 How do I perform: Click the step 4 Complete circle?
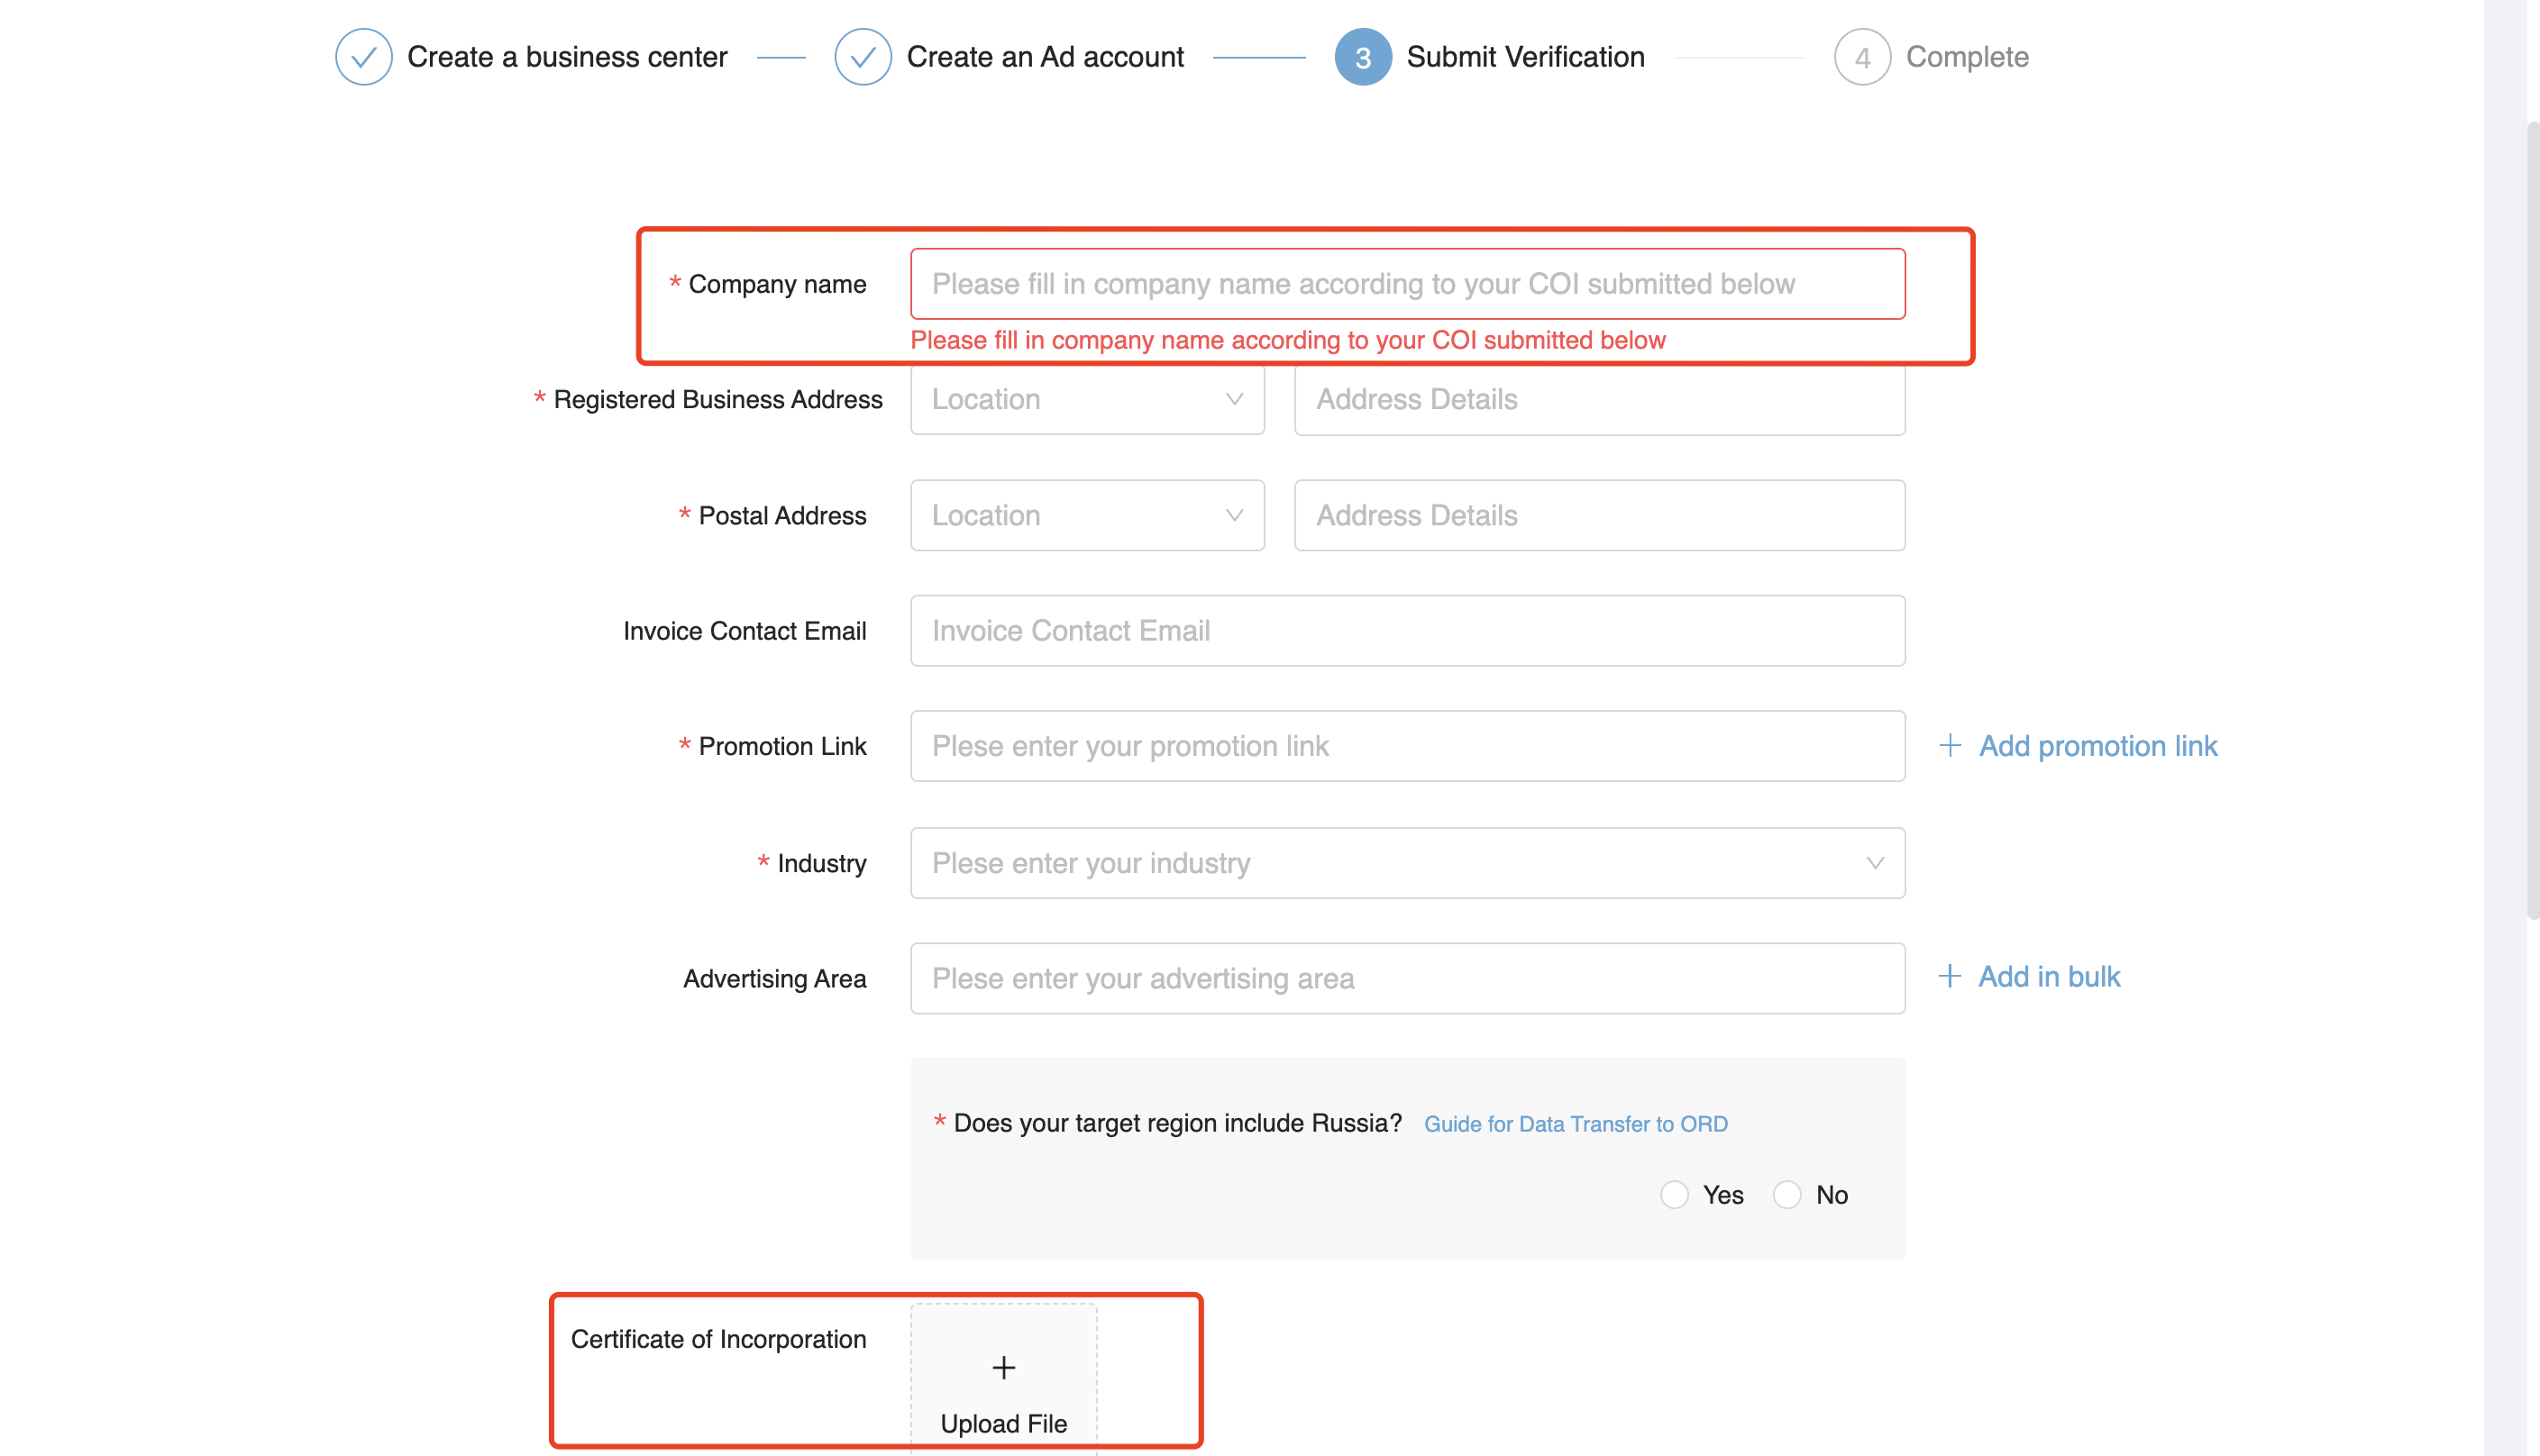coord(1861,57)
